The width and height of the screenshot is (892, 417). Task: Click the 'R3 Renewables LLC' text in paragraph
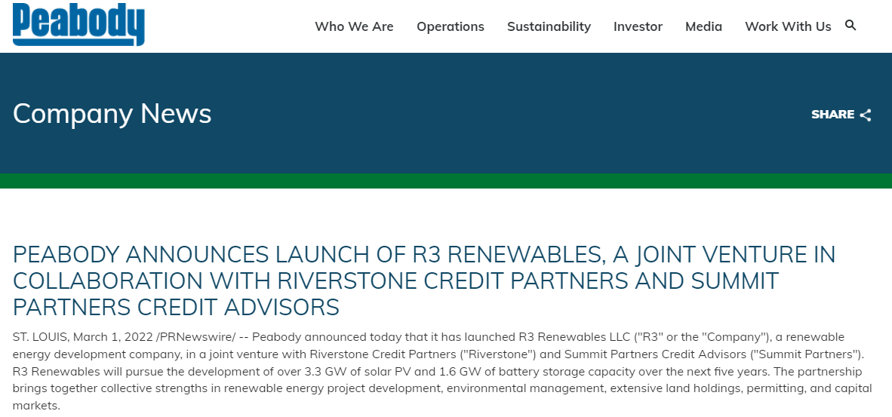[573, 337]
